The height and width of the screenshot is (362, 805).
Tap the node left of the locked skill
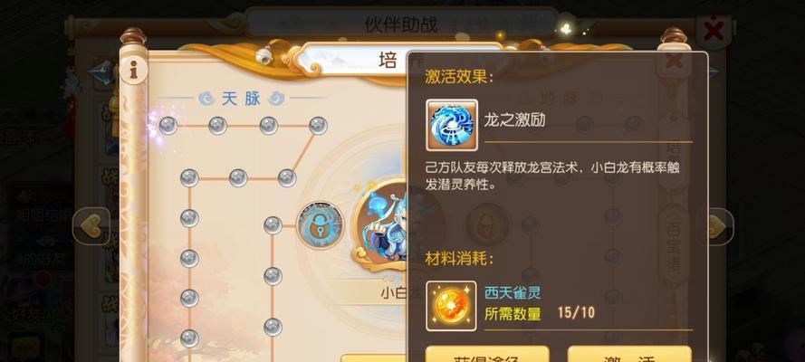tap(273, 225)
